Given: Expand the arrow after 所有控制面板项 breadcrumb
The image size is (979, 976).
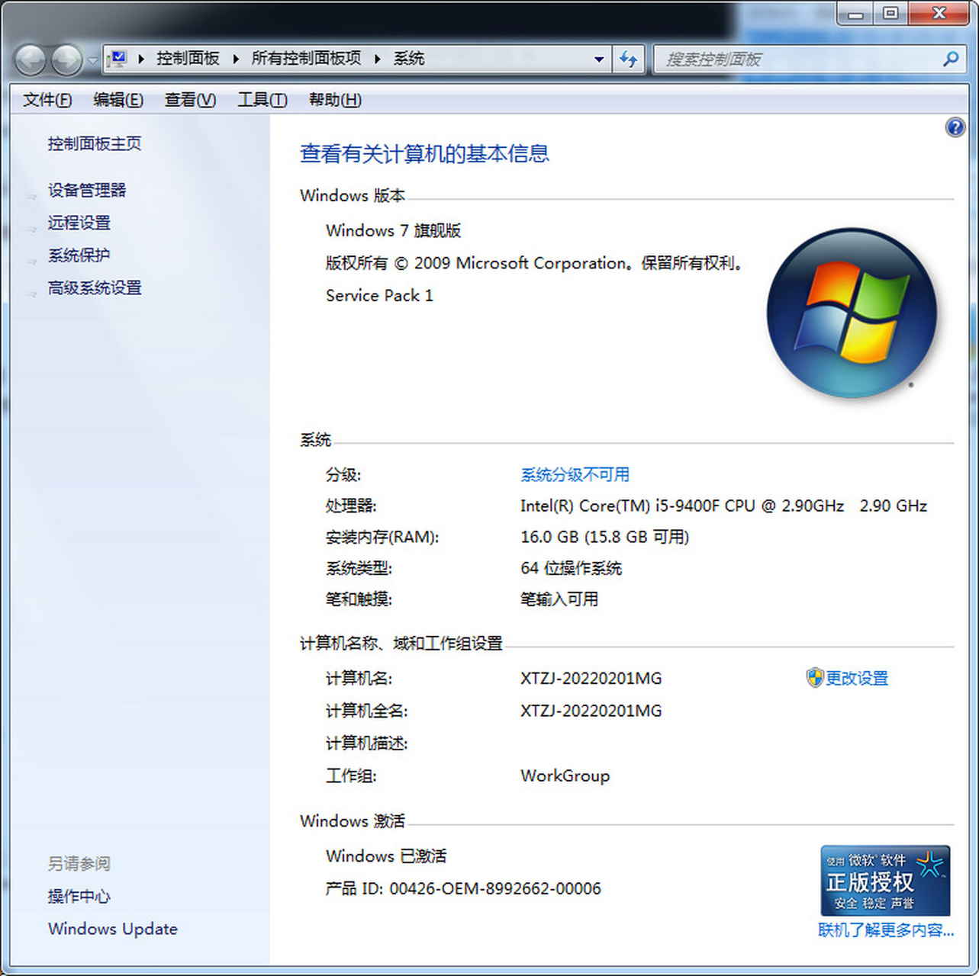Looking at the screenshot, I should pos(378,59).
